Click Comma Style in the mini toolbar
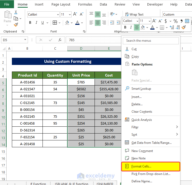The width and height of the screenshot is (192, 185). click(x=181, y=21)
